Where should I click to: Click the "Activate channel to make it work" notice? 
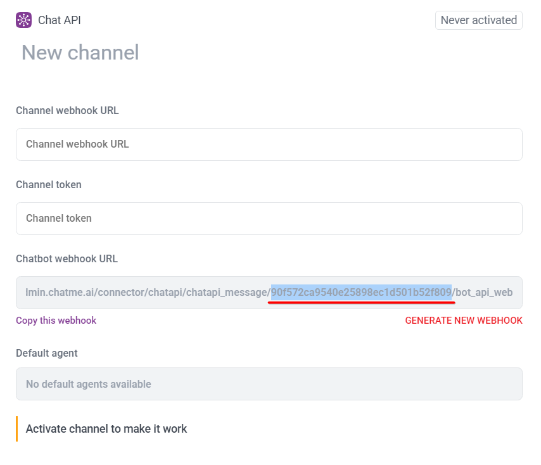[106, 429]
